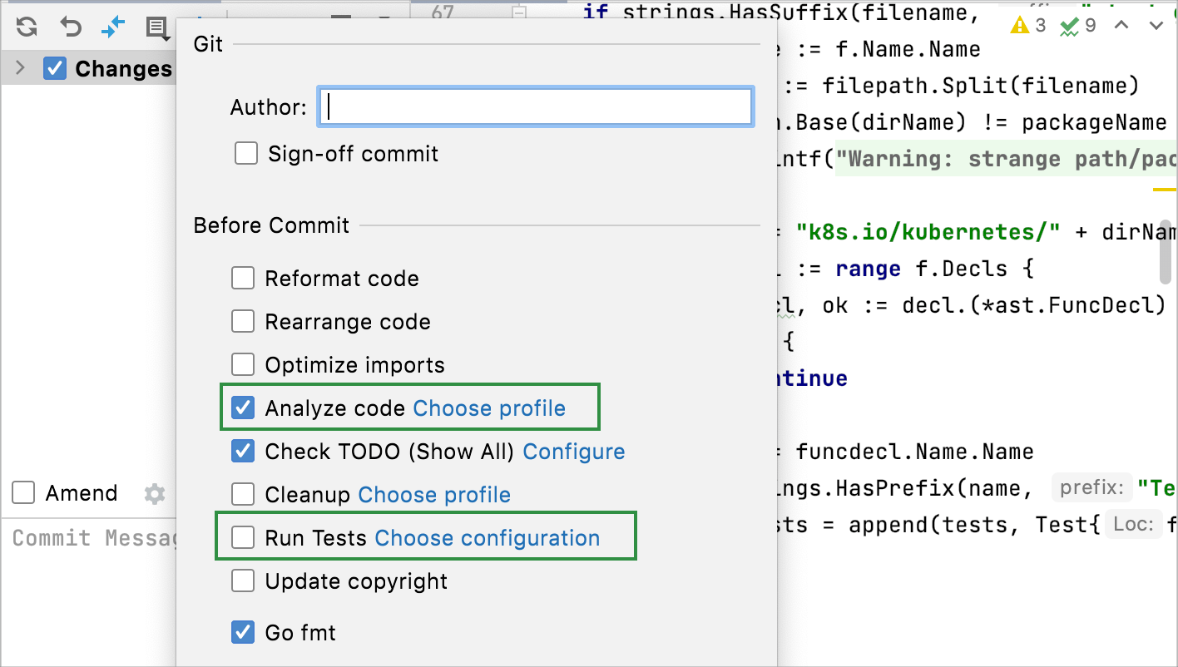Uncheck the Changes checkbox
This screenshot has width=1178, height=667.
point(55,68)
